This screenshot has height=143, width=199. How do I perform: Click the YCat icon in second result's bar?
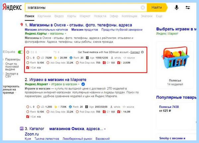(28, 117)
